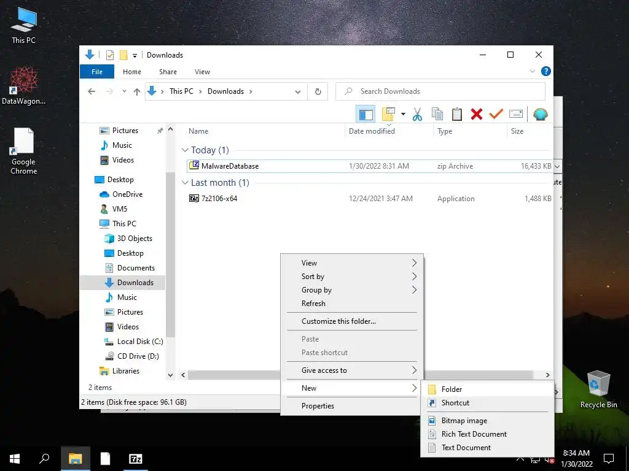
Task: Expand the address bar history dropdown
Action: [298, 91]
